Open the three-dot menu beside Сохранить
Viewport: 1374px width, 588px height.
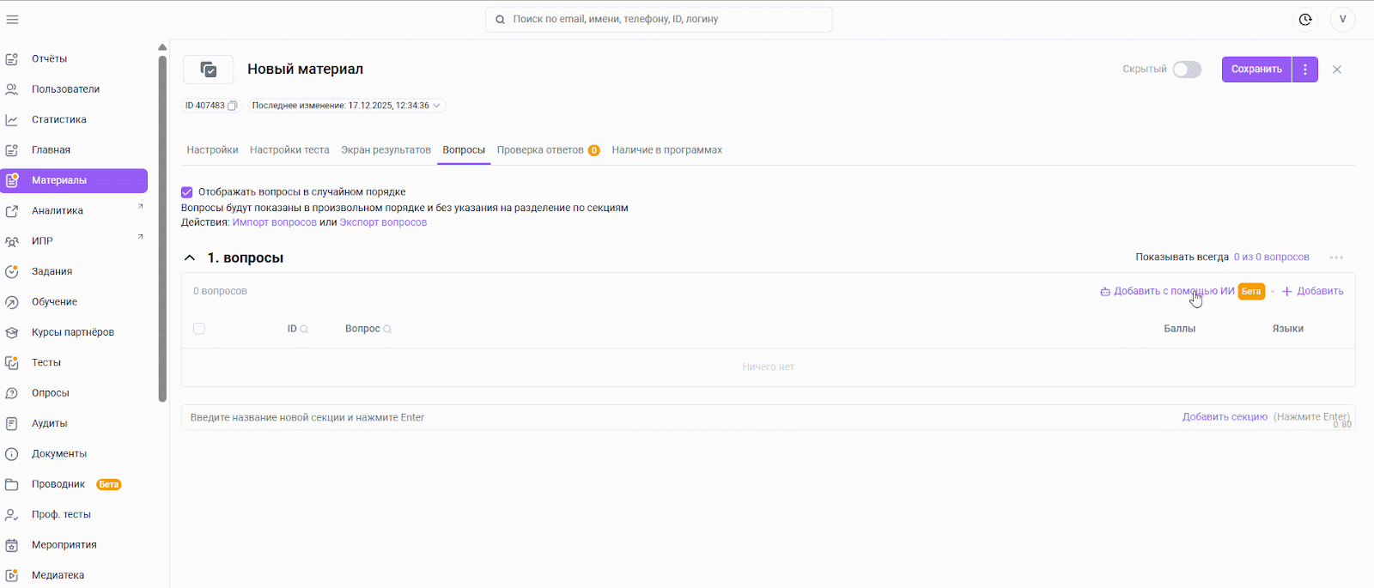(x=1305, y=70)
